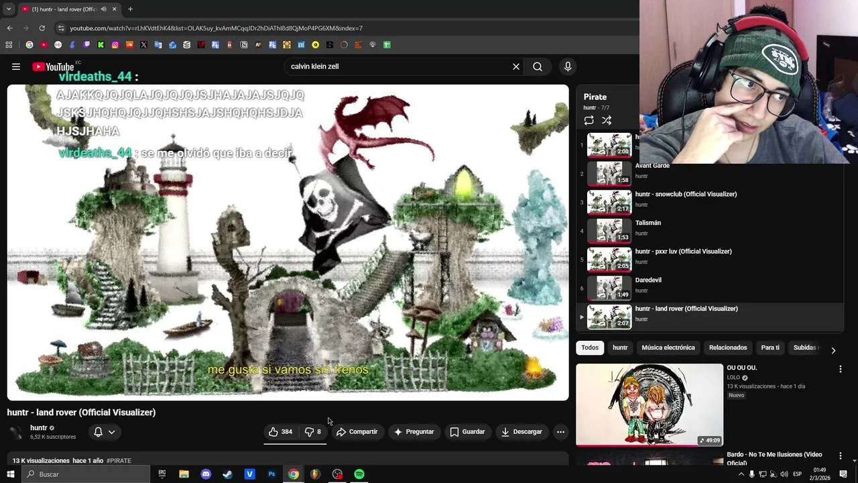Viewport: 858px width, 483px height.
Task: Toggle the notification bell for huntr
Action: [98, 432]
